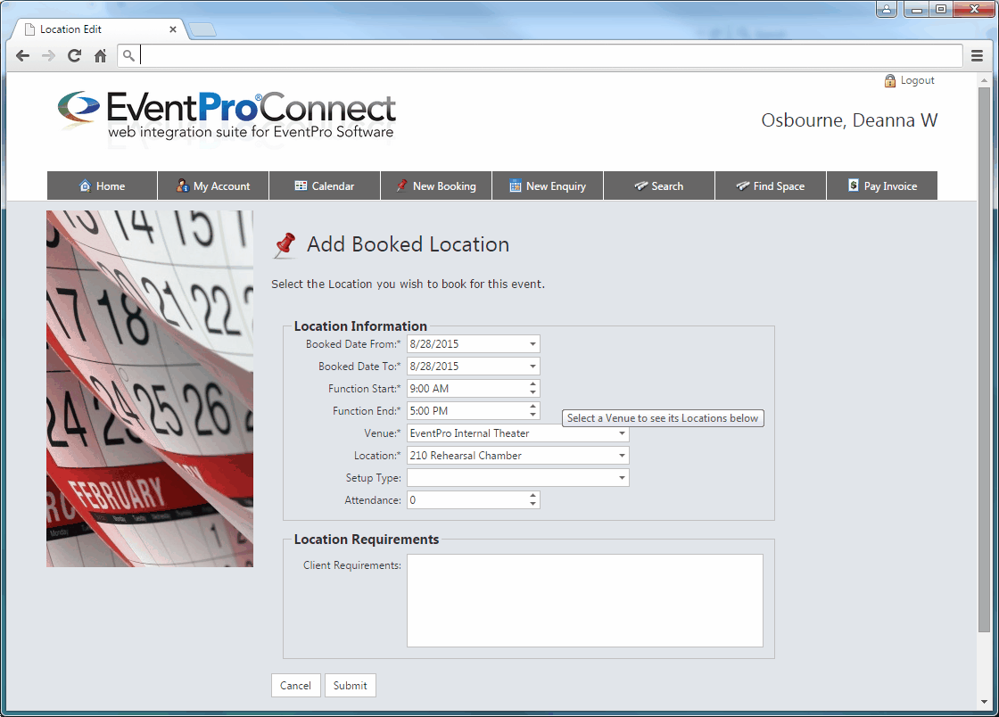Screen dimensions: 999x717
Task: Click the Search binoculars icon
Action: click(x=641, y=185)
